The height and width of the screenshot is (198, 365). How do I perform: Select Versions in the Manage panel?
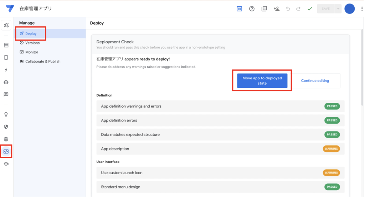click(x=32, y=43)
